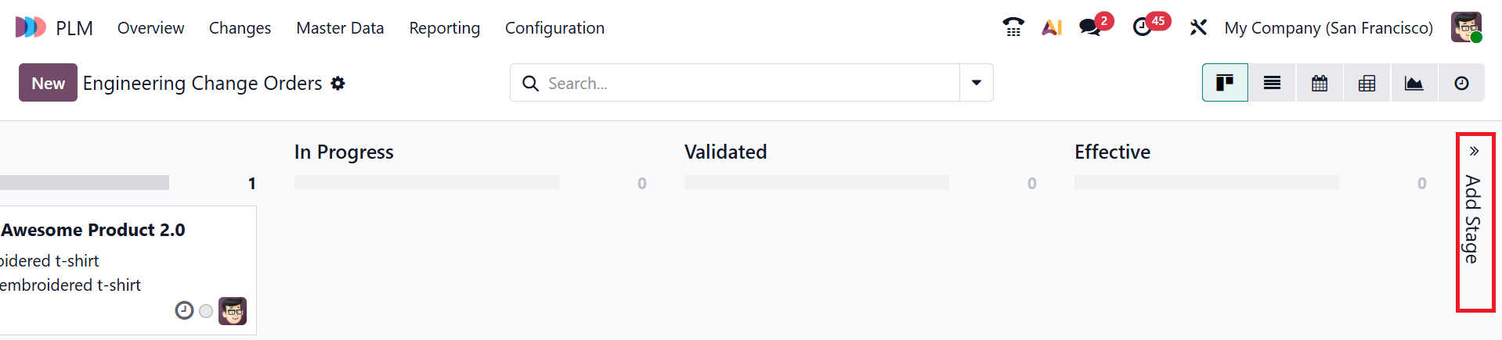Open the My Company (San Francisco) switcher
1502x340 pixels.
click(1328, 27)
